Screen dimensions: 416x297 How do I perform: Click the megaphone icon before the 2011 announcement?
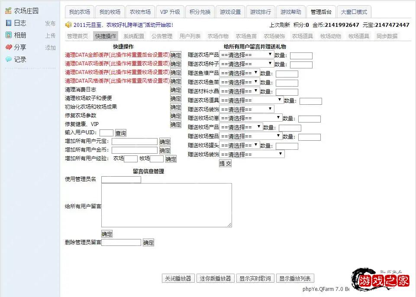pos(68,25)
